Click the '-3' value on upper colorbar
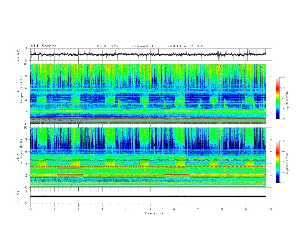The width and height of the screenshot is (304, 235). click(x=283, y=77)
